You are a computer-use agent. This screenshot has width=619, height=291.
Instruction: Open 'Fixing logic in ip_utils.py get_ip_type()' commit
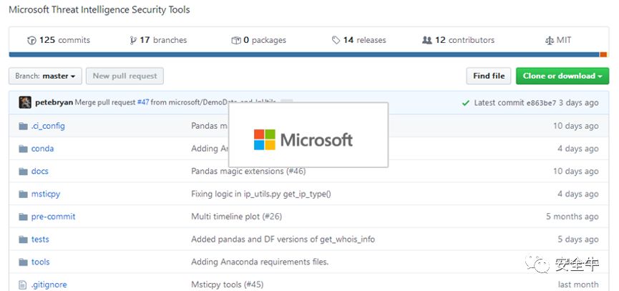point(261,194)
